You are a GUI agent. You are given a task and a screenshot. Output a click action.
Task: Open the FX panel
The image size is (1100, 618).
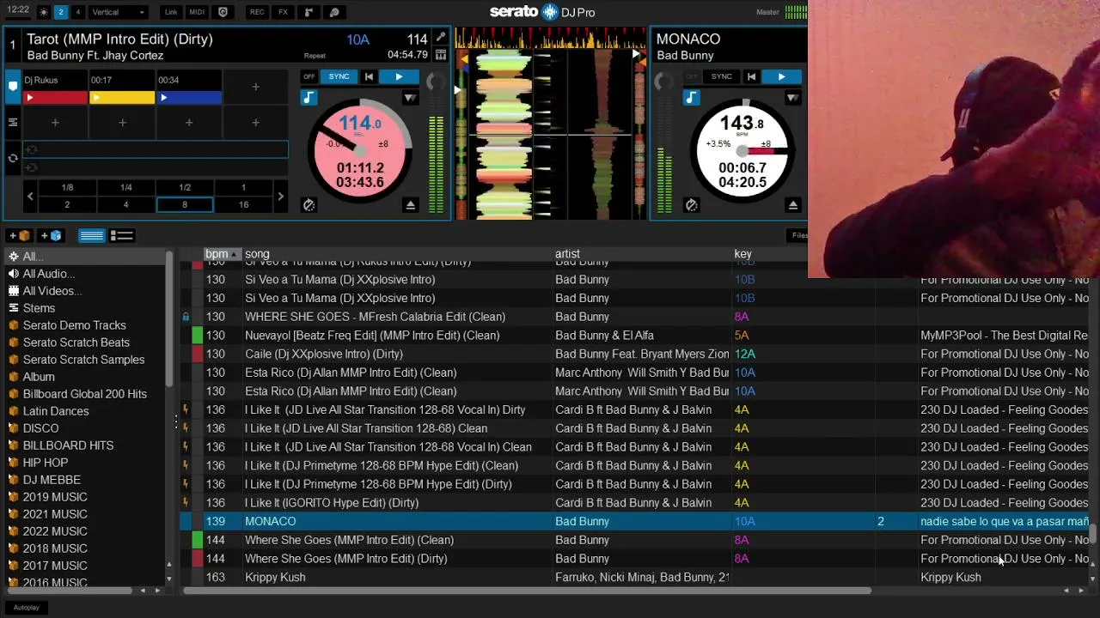tap(283, 12)
